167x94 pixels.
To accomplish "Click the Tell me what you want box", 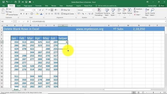I will point(106,6).
